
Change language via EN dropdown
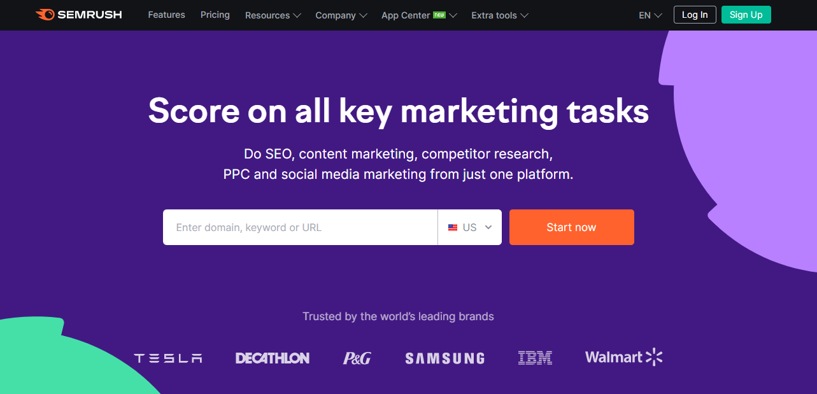point(650,15)
